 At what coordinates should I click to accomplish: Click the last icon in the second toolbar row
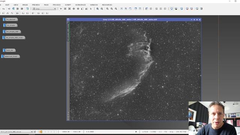click(x=47, y=13)
